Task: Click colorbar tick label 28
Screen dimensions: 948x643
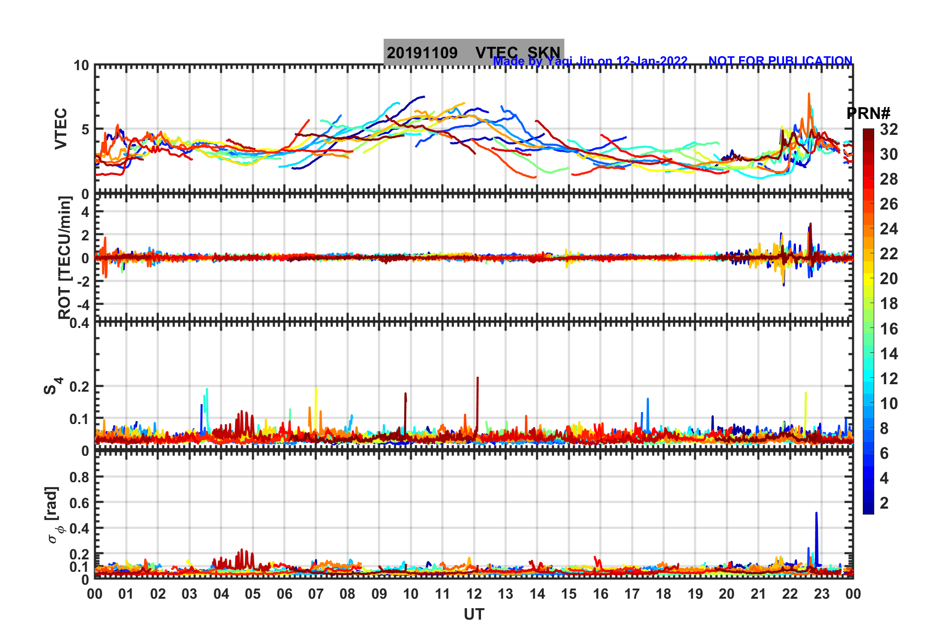Action: 889,179
